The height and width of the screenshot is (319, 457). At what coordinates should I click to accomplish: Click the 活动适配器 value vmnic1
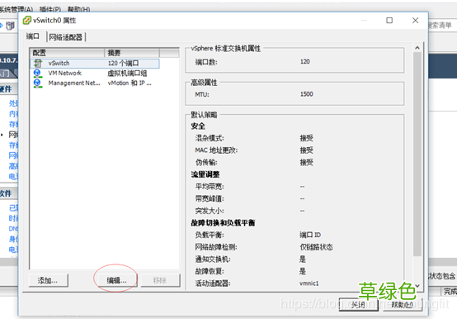click(309, 283)
